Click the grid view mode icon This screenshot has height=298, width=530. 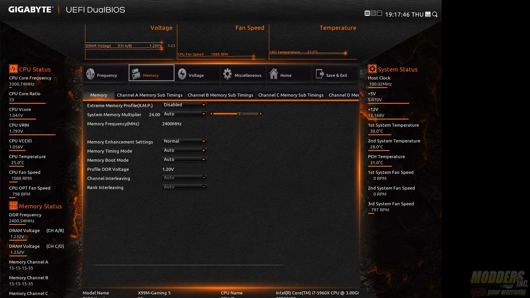tap(373, 13)
